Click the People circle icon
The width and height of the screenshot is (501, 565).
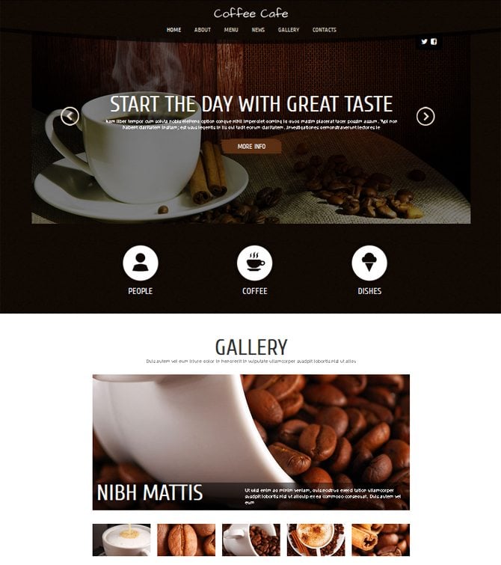(x=141, y=263)
